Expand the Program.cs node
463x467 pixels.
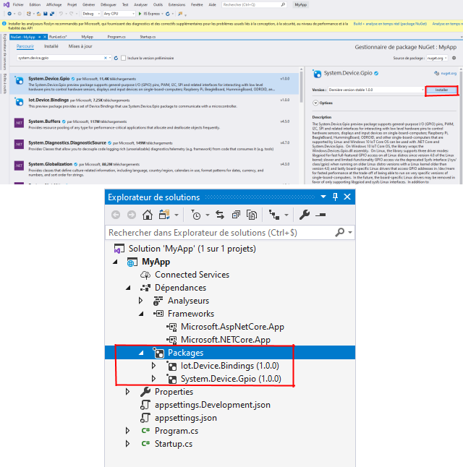128,431
